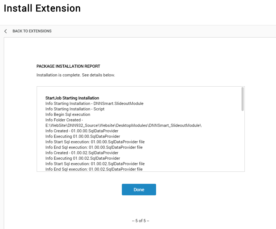Image resolution: width=276 pixels, height=229 pixels.
Task: Click the 'Starting Installation - Script' log line
Action: pyautogui.click(x=75, y=109)
